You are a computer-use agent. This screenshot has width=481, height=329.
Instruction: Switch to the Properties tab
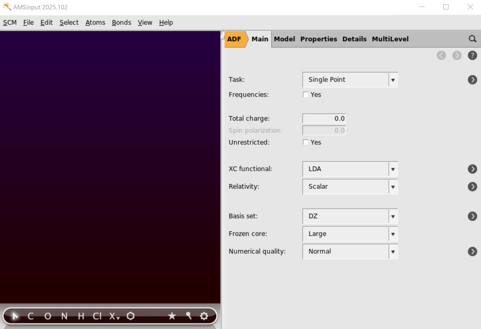click(x=318, y=39)
